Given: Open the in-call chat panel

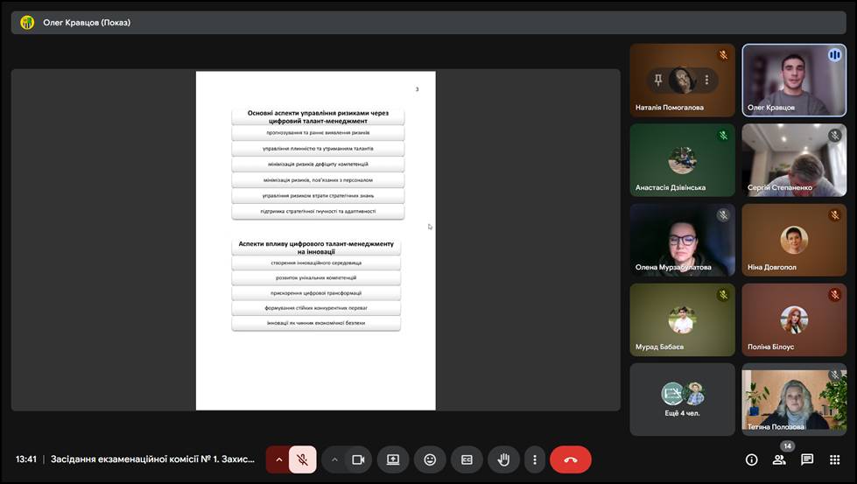Looking at the screenshot, I should [807, 459].
